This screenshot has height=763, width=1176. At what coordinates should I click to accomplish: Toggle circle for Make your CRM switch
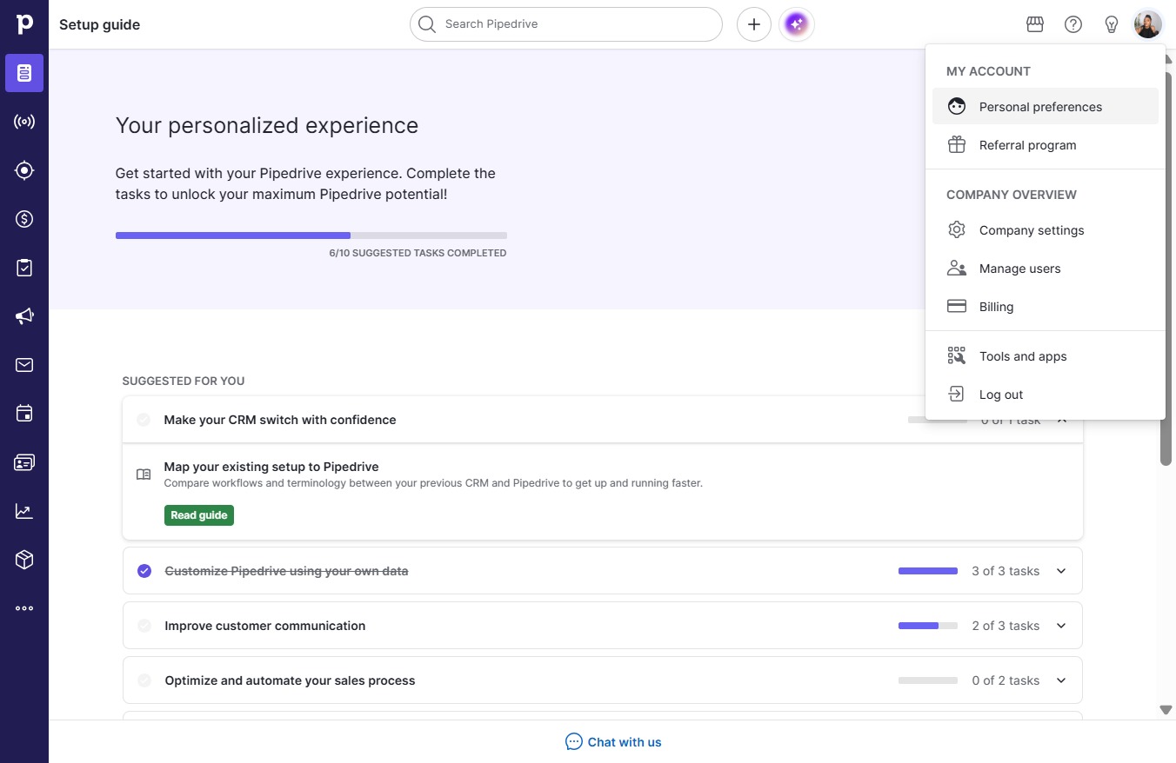144,420
